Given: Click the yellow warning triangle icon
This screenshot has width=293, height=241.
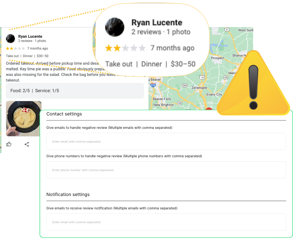Looking at the screenshot, I should coord(253,83).
